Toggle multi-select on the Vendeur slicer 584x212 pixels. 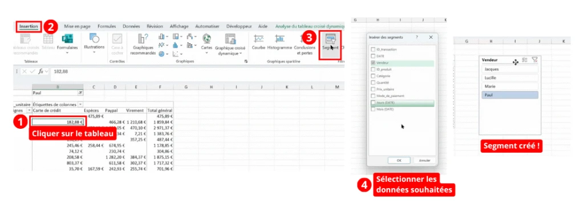525,60
